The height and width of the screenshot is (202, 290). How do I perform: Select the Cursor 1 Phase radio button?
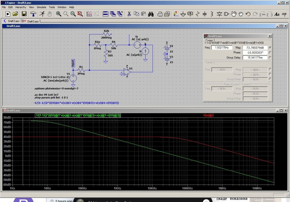(x=270, y=52)
